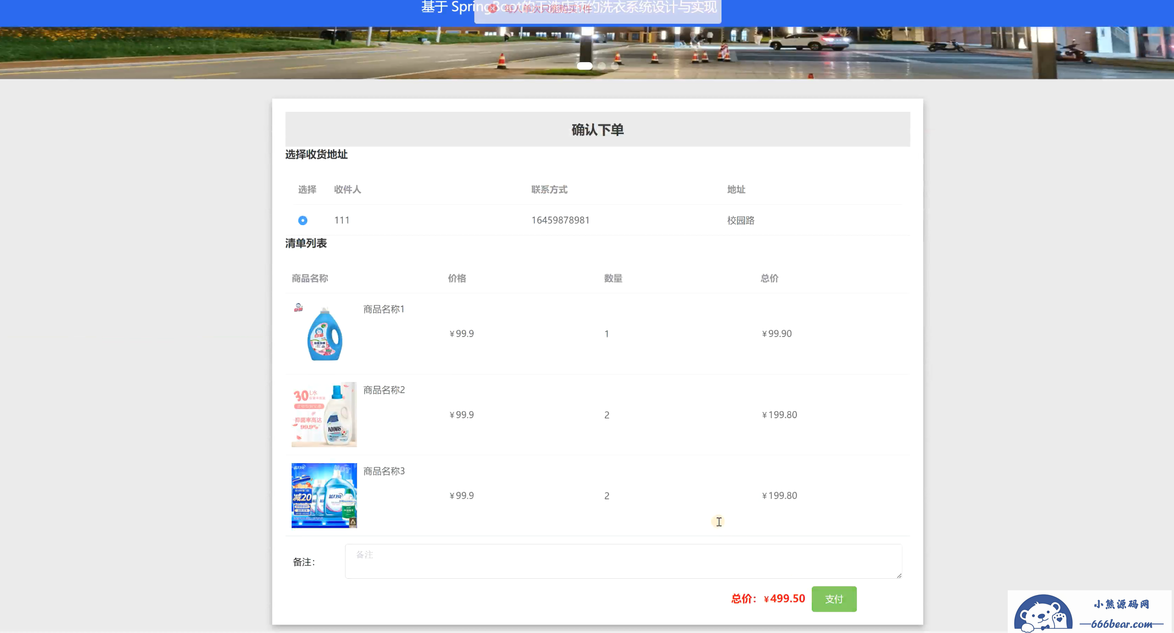Click the 联系方式 column header

click(x=549, y=189)
